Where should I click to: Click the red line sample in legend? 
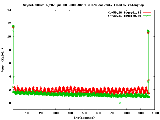click(147, 12)
